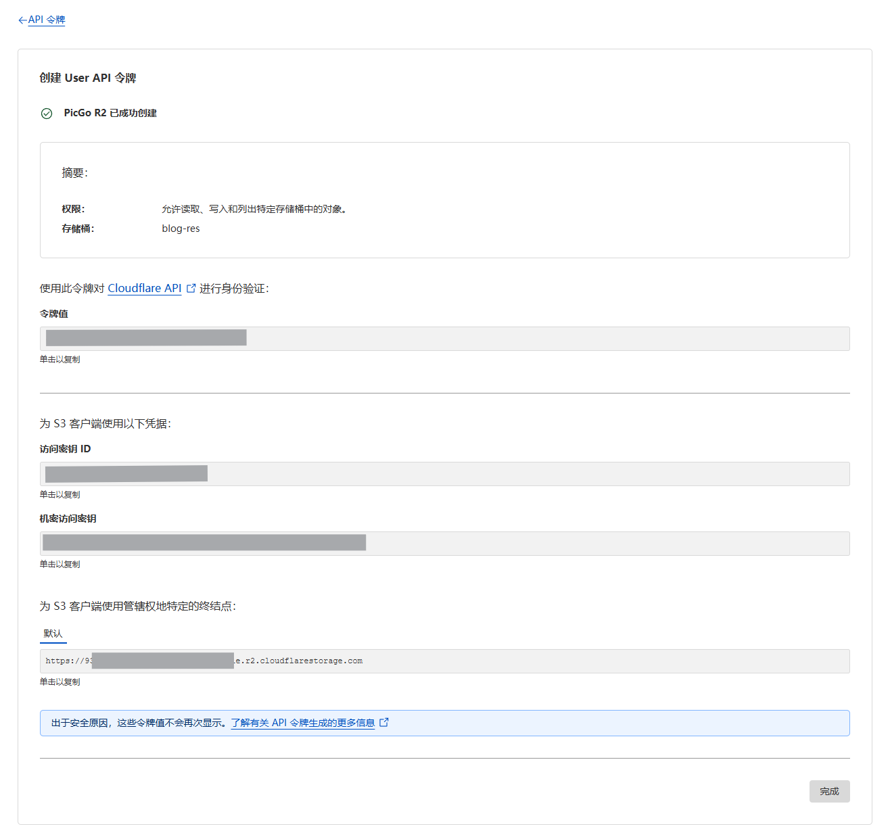
Task: Click the blue security notice banner
Action: 444,723
